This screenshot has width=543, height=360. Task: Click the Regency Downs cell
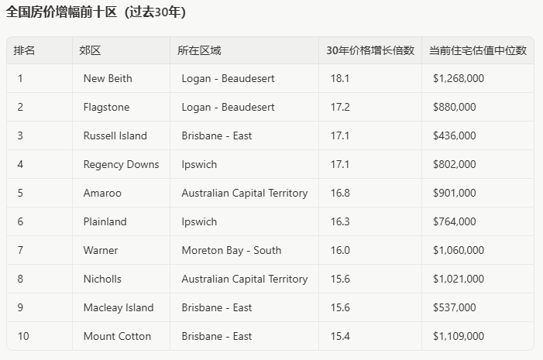[121, 165]
